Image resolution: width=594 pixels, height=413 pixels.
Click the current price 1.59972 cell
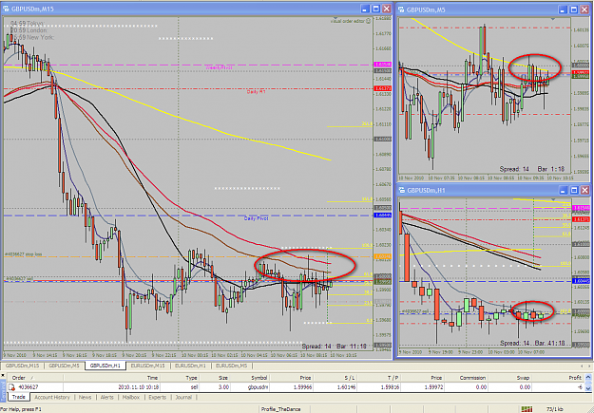tap(431, 387)
